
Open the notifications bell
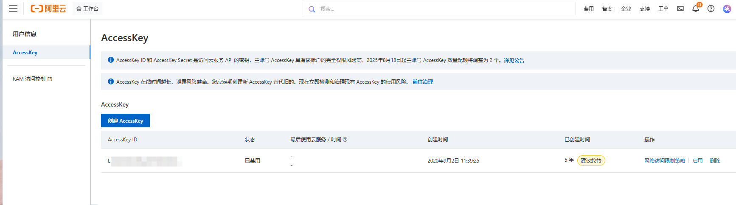click(695, 8)
